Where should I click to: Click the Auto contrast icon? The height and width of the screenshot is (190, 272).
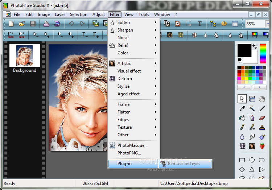(21, 35)
